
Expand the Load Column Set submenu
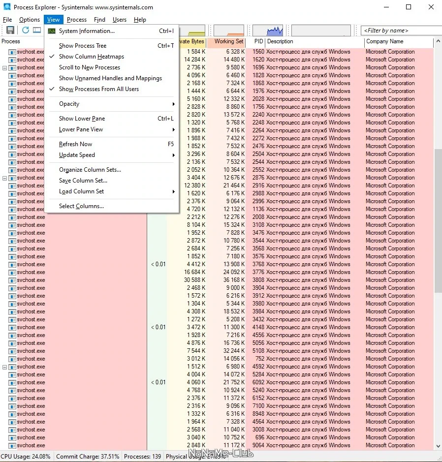point(112,191)
